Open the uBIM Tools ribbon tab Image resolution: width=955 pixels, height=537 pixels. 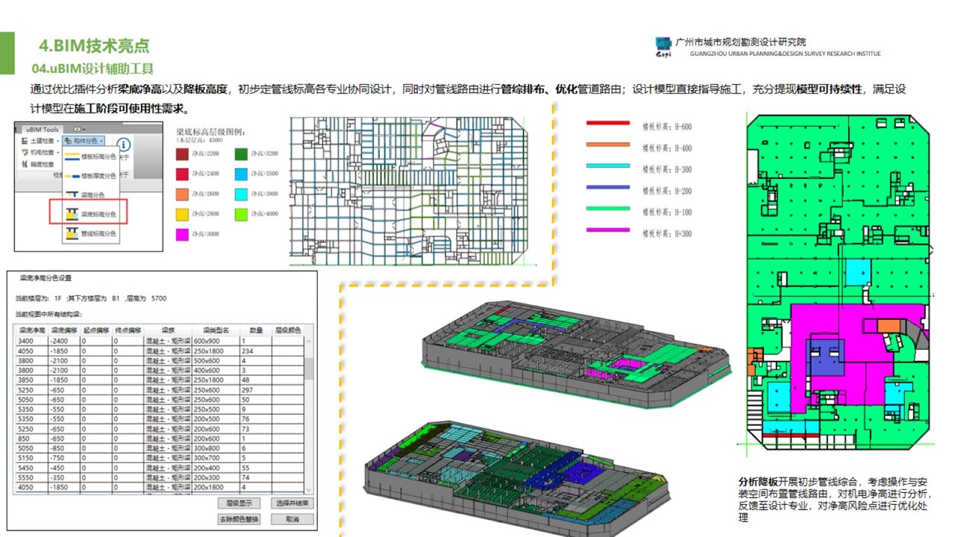pos(43,130)
